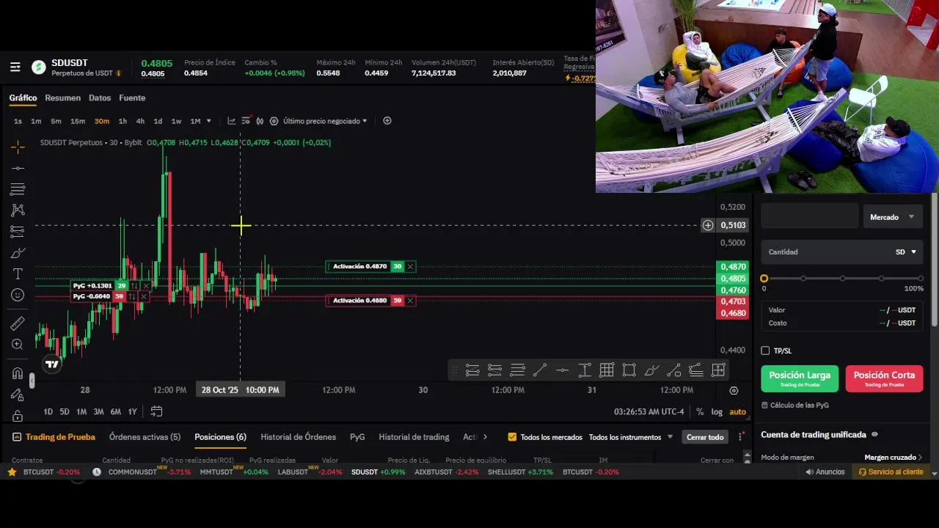Image resolution: width=939 pixels, height=528 pixels.
Task: Open the PyG tab
Action: click(x=357, y=437)
